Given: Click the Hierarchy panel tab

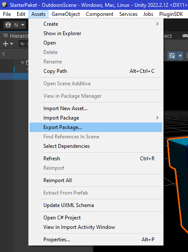Looking at the screenshot, I should [15, 36].
